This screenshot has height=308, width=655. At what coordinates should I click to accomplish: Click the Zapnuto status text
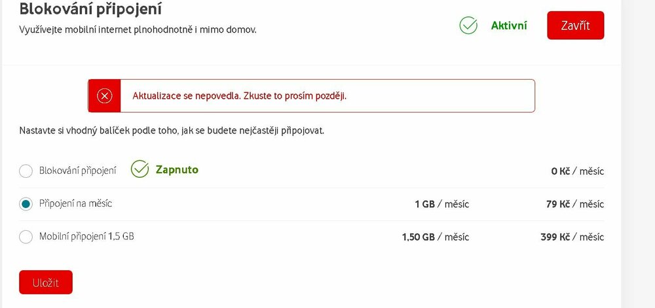coord(177,170)
